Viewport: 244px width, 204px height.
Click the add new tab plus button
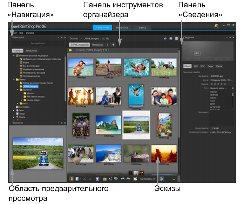pos(113,45)
